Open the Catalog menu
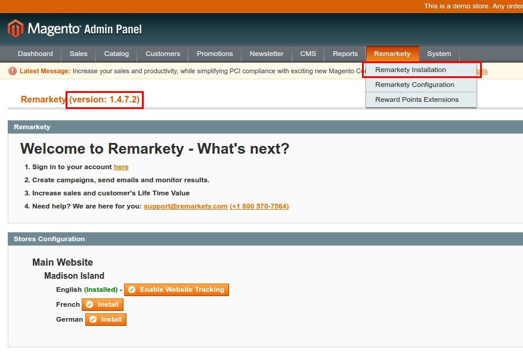Screen dimensions: 523x358 116,54
